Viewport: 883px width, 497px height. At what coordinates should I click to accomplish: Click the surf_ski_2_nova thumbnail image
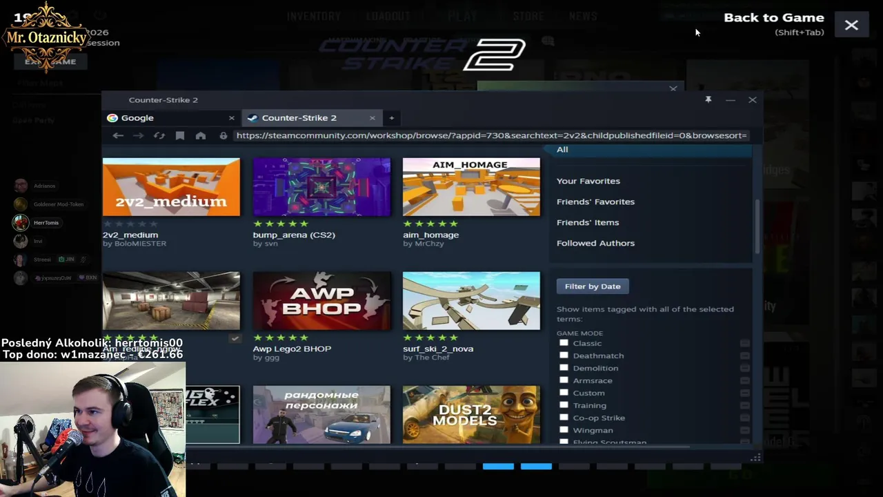[471, 301]
